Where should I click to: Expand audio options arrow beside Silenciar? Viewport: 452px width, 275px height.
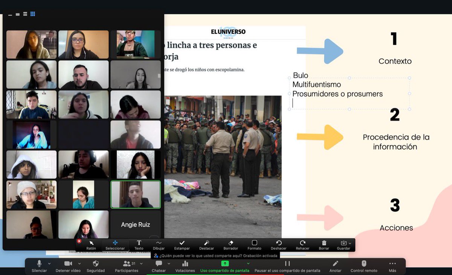(x=49, y=264)
